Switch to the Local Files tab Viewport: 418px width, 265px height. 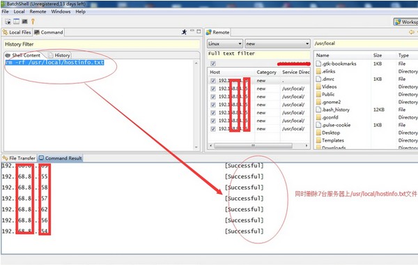coord(17,32)
